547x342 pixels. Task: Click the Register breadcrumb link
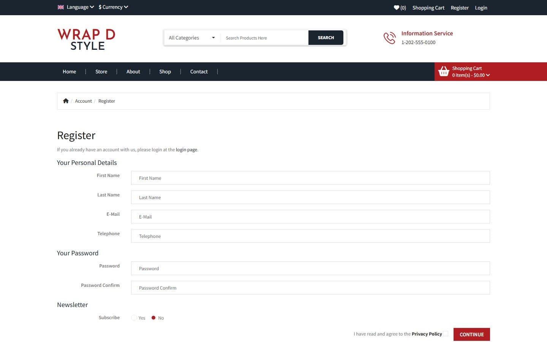(107, 101)
